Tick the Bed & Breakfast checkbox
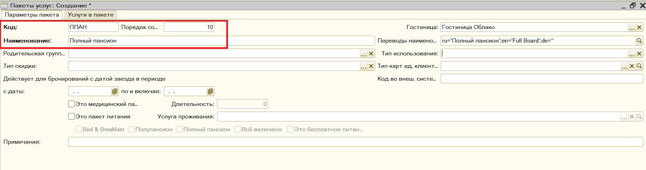 click(x=79, y=129)
